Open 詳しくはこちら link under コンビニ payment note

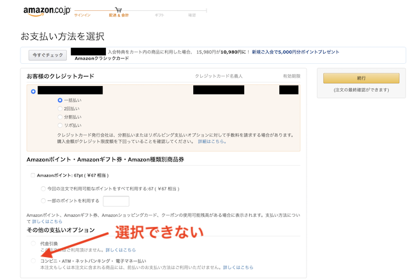tap(238, 267)
